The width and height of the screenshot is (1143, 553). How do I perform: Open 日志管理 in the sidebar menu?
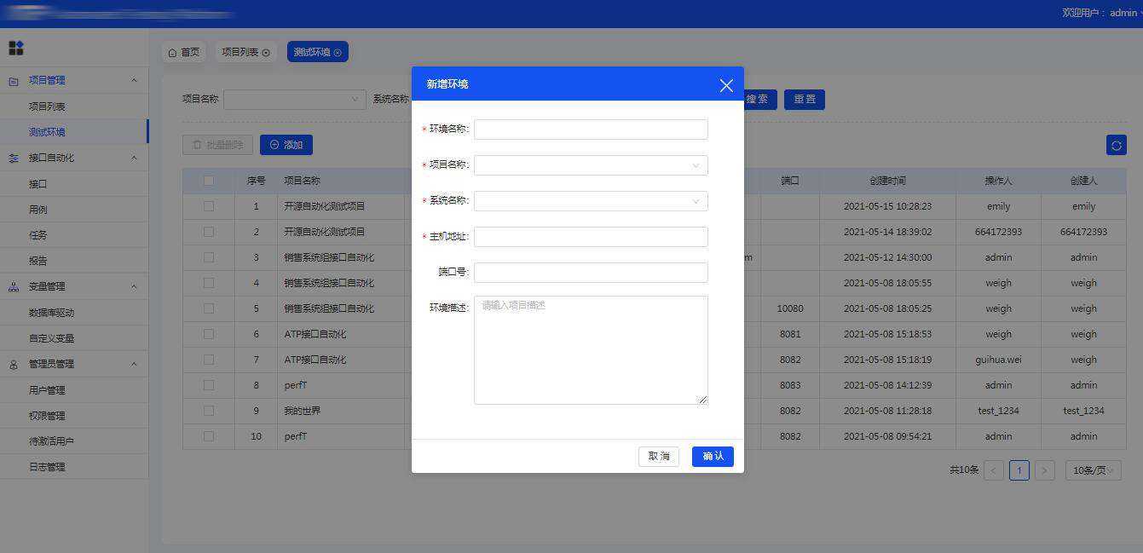74,467
